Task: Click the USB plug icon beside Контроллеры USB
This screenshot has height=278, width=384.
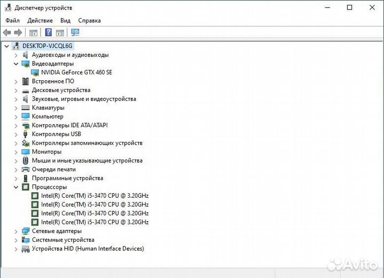Action: 25,134
